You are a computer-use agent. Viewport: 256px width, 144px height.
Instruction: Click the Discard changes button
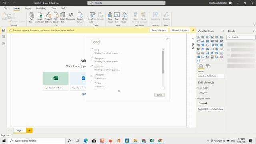(x=180, y=30)
